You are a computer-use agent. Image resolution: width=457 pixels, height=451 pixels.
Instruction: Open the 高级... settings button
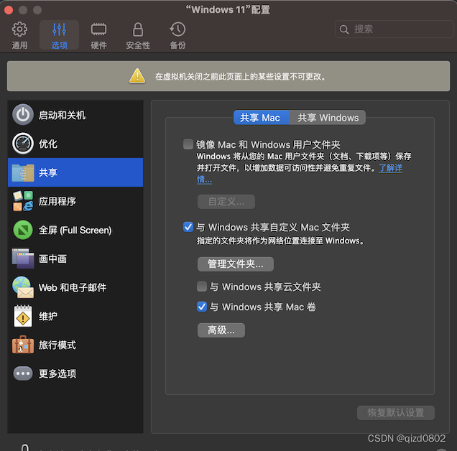[x=221, y=330]
